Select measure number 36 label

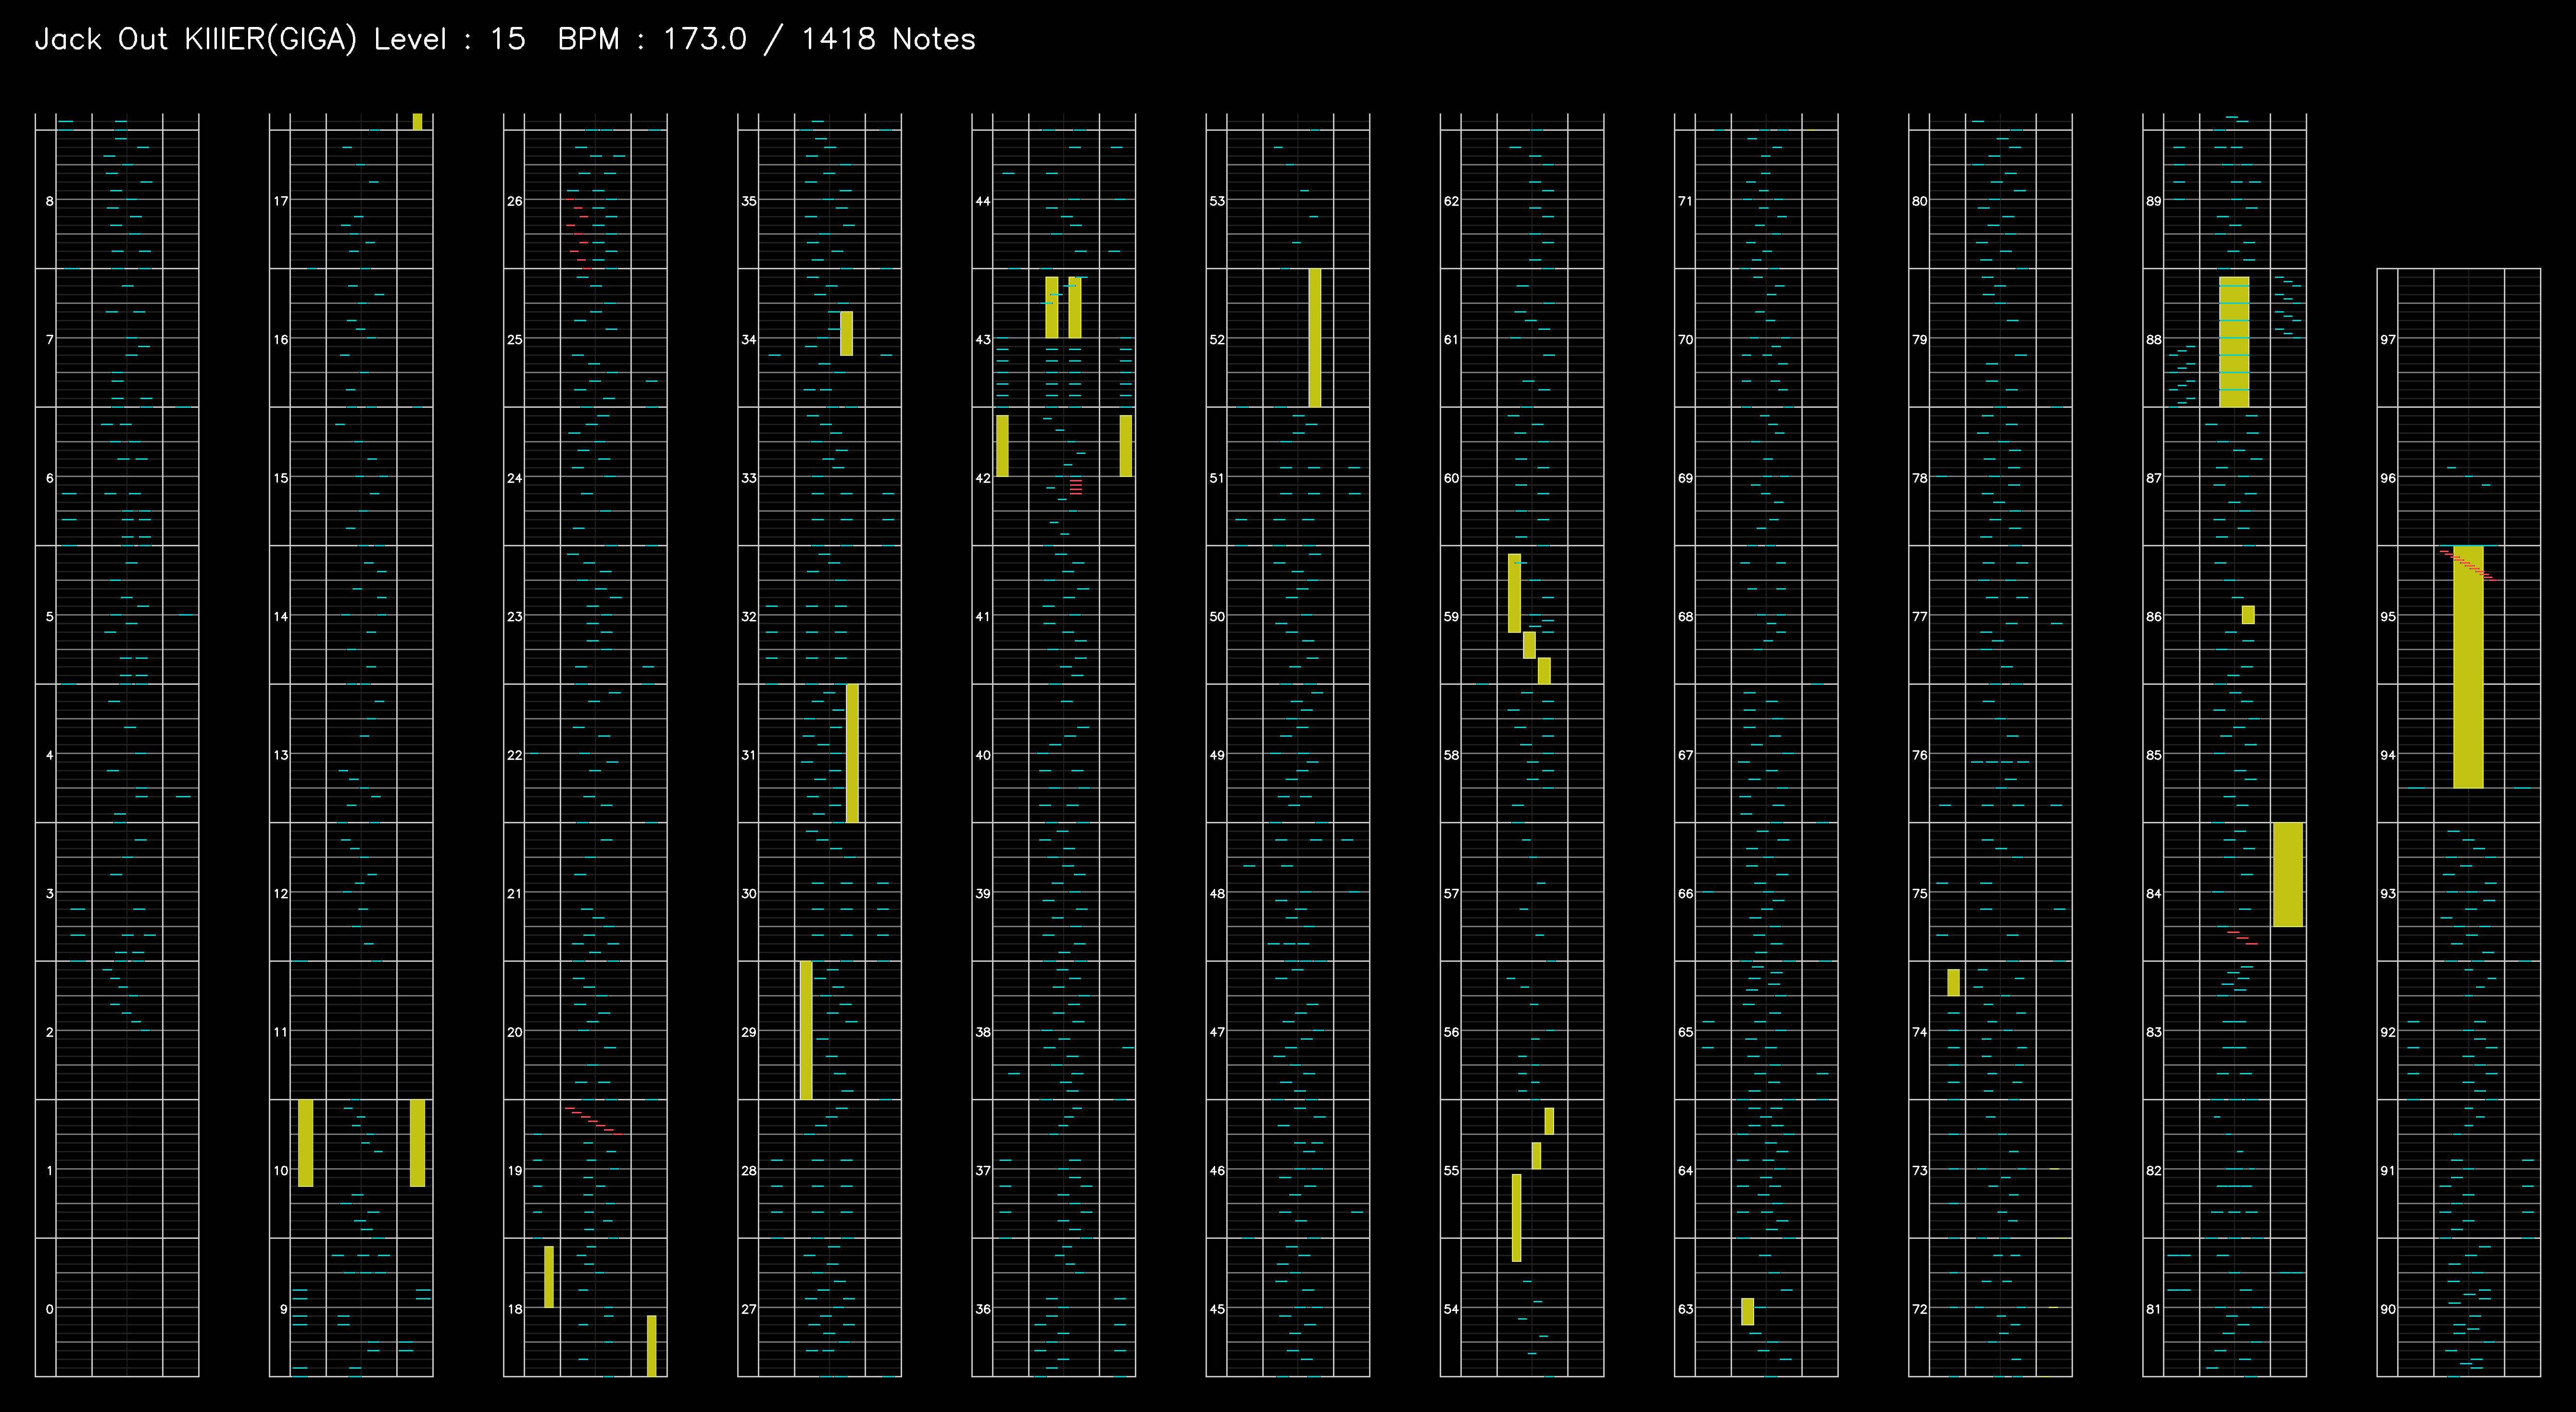click(982, 1309)
